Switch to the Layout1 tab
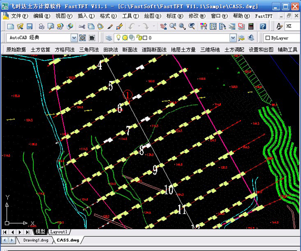This screenshot has height=251, width=301. 59,232
